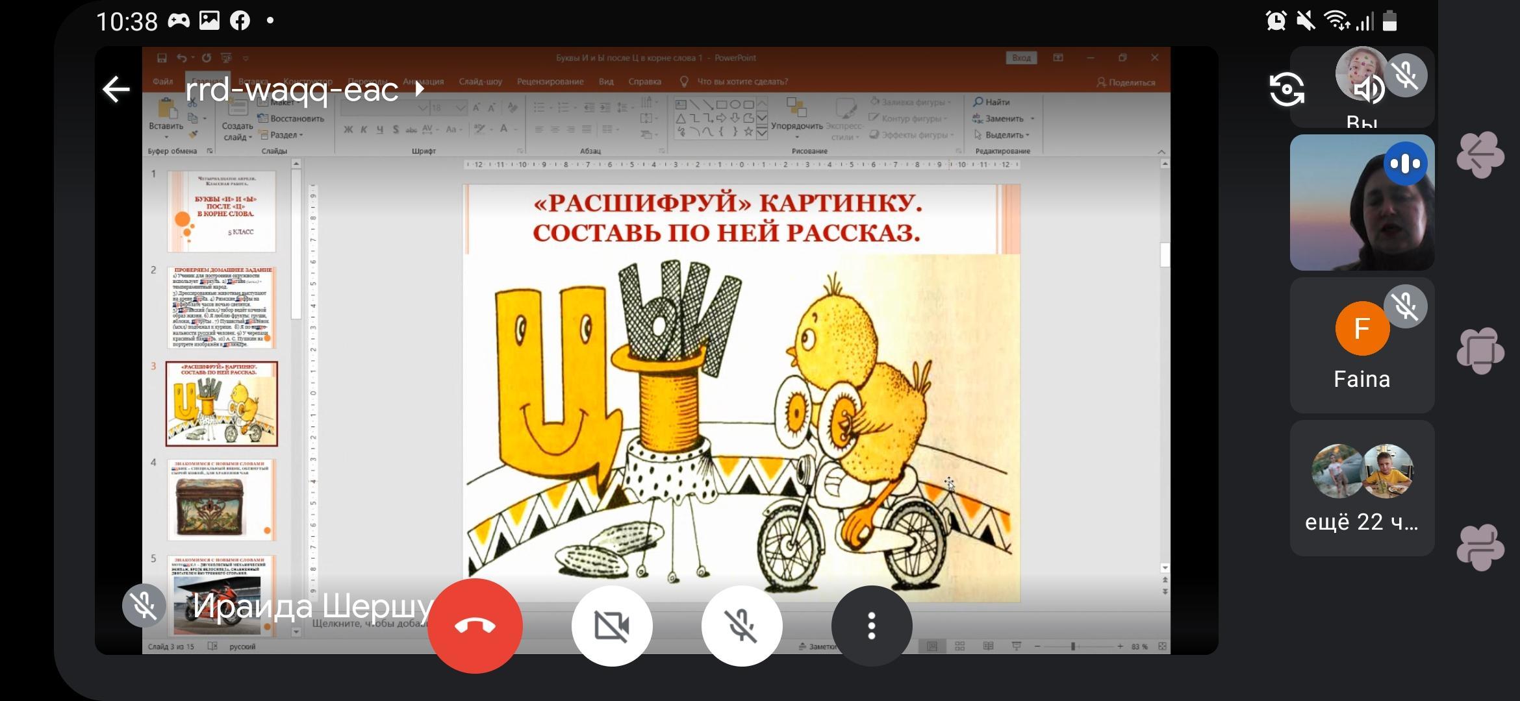The height and width of the screenshot is (701, 1520).
Task: Switch to slide sorter view icon
Action: [960, 646]
